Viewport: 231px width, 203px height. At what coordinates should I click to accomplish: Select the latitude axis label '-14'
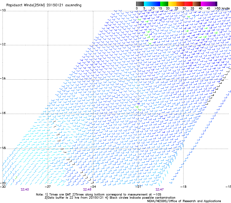3,78
